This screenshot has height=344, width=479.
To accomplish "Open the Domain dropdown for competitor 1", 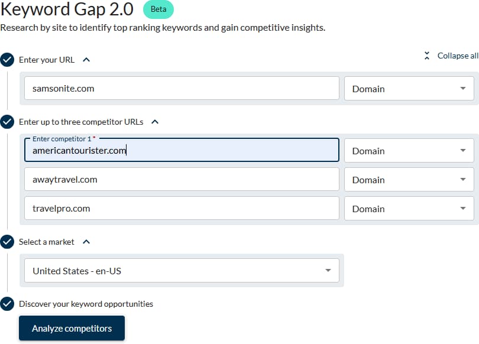I will coord(464,151).
